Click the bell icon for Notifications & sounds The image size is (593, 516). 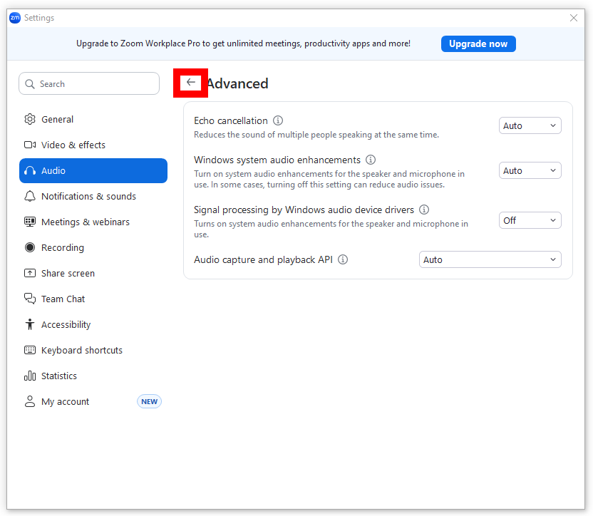click(29, 196)
